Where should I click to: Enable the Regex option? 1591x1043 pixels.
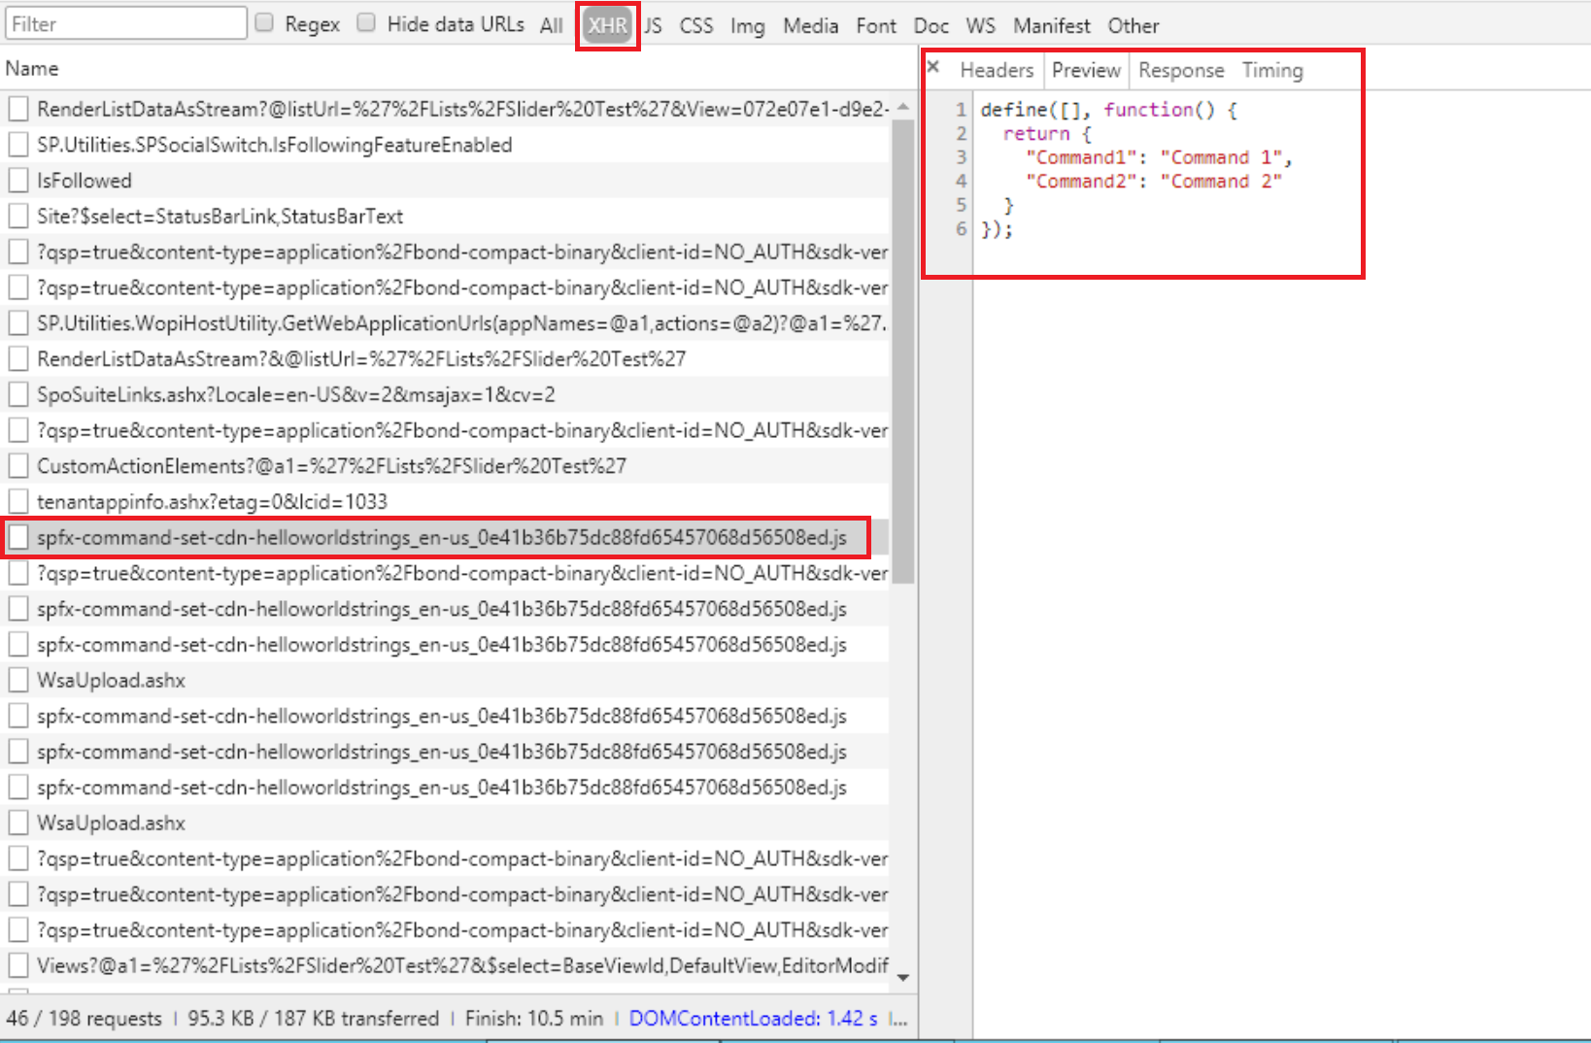[x=262, y=22]
